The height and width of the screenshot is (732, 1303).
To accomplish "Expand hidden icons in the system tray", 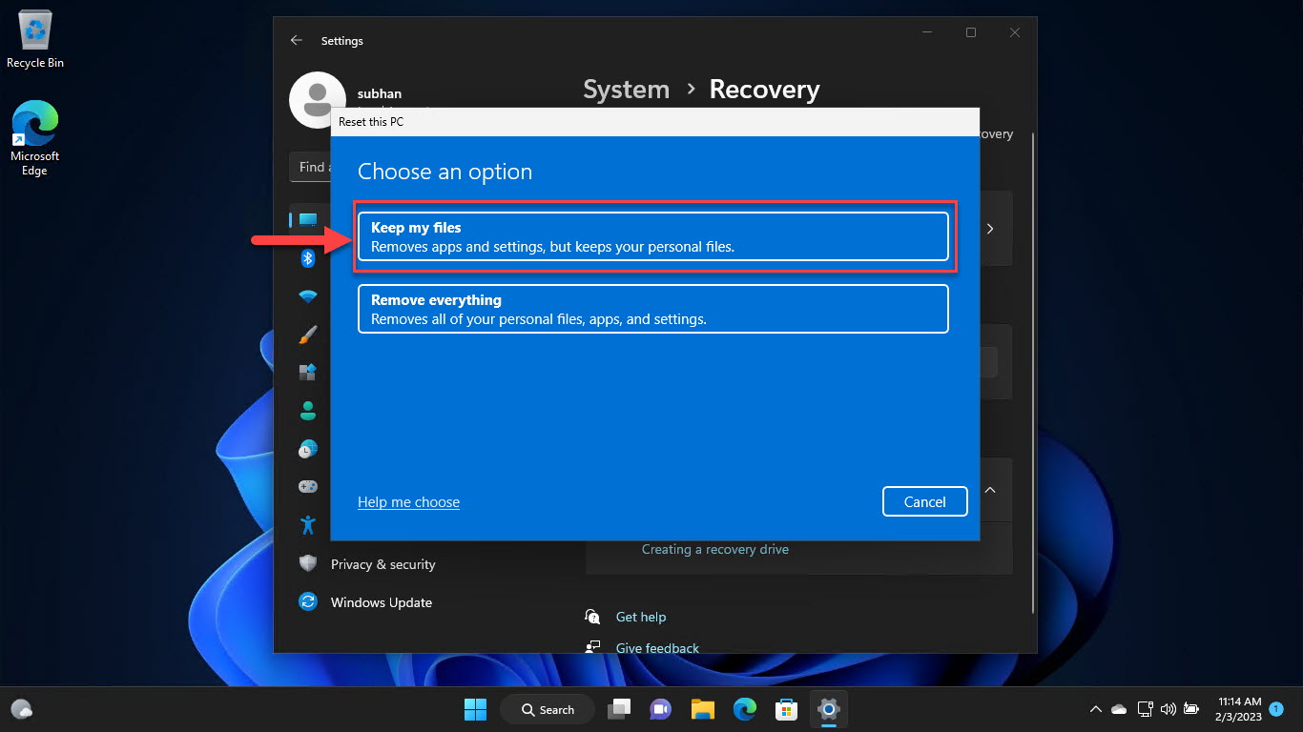I will (x=1095, y=709).
